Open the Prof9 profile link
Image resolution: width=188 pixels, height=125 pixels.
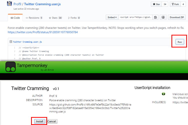coord(17,4)
